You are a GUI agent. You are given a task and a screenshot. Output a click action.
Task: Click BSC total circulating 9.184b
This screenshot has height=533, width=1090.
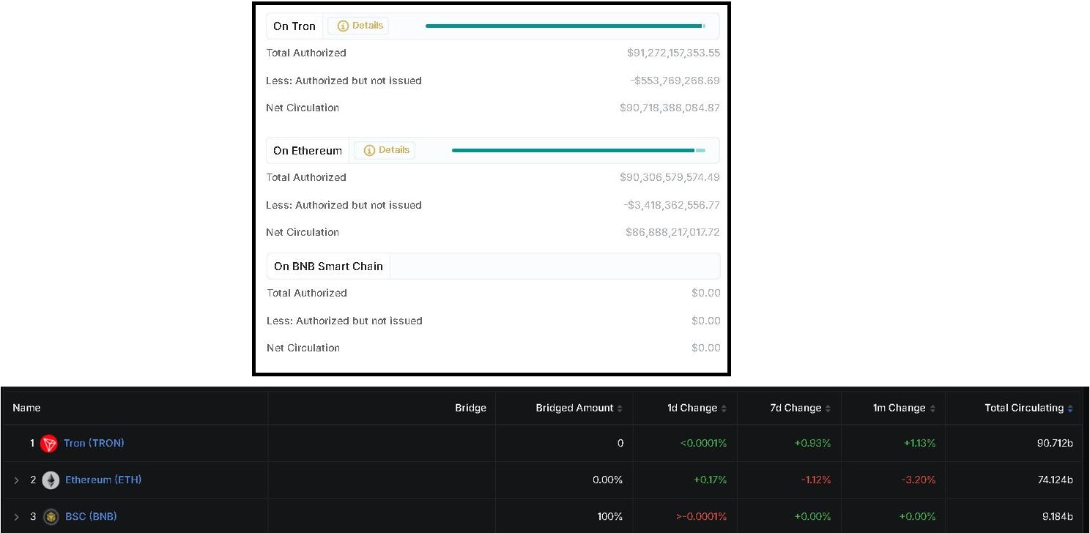[1058, 516]
